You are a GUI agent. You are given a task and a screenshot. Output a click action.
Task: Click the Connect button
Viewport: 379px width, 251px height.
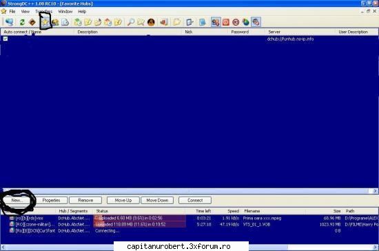[x=195, y=200]
